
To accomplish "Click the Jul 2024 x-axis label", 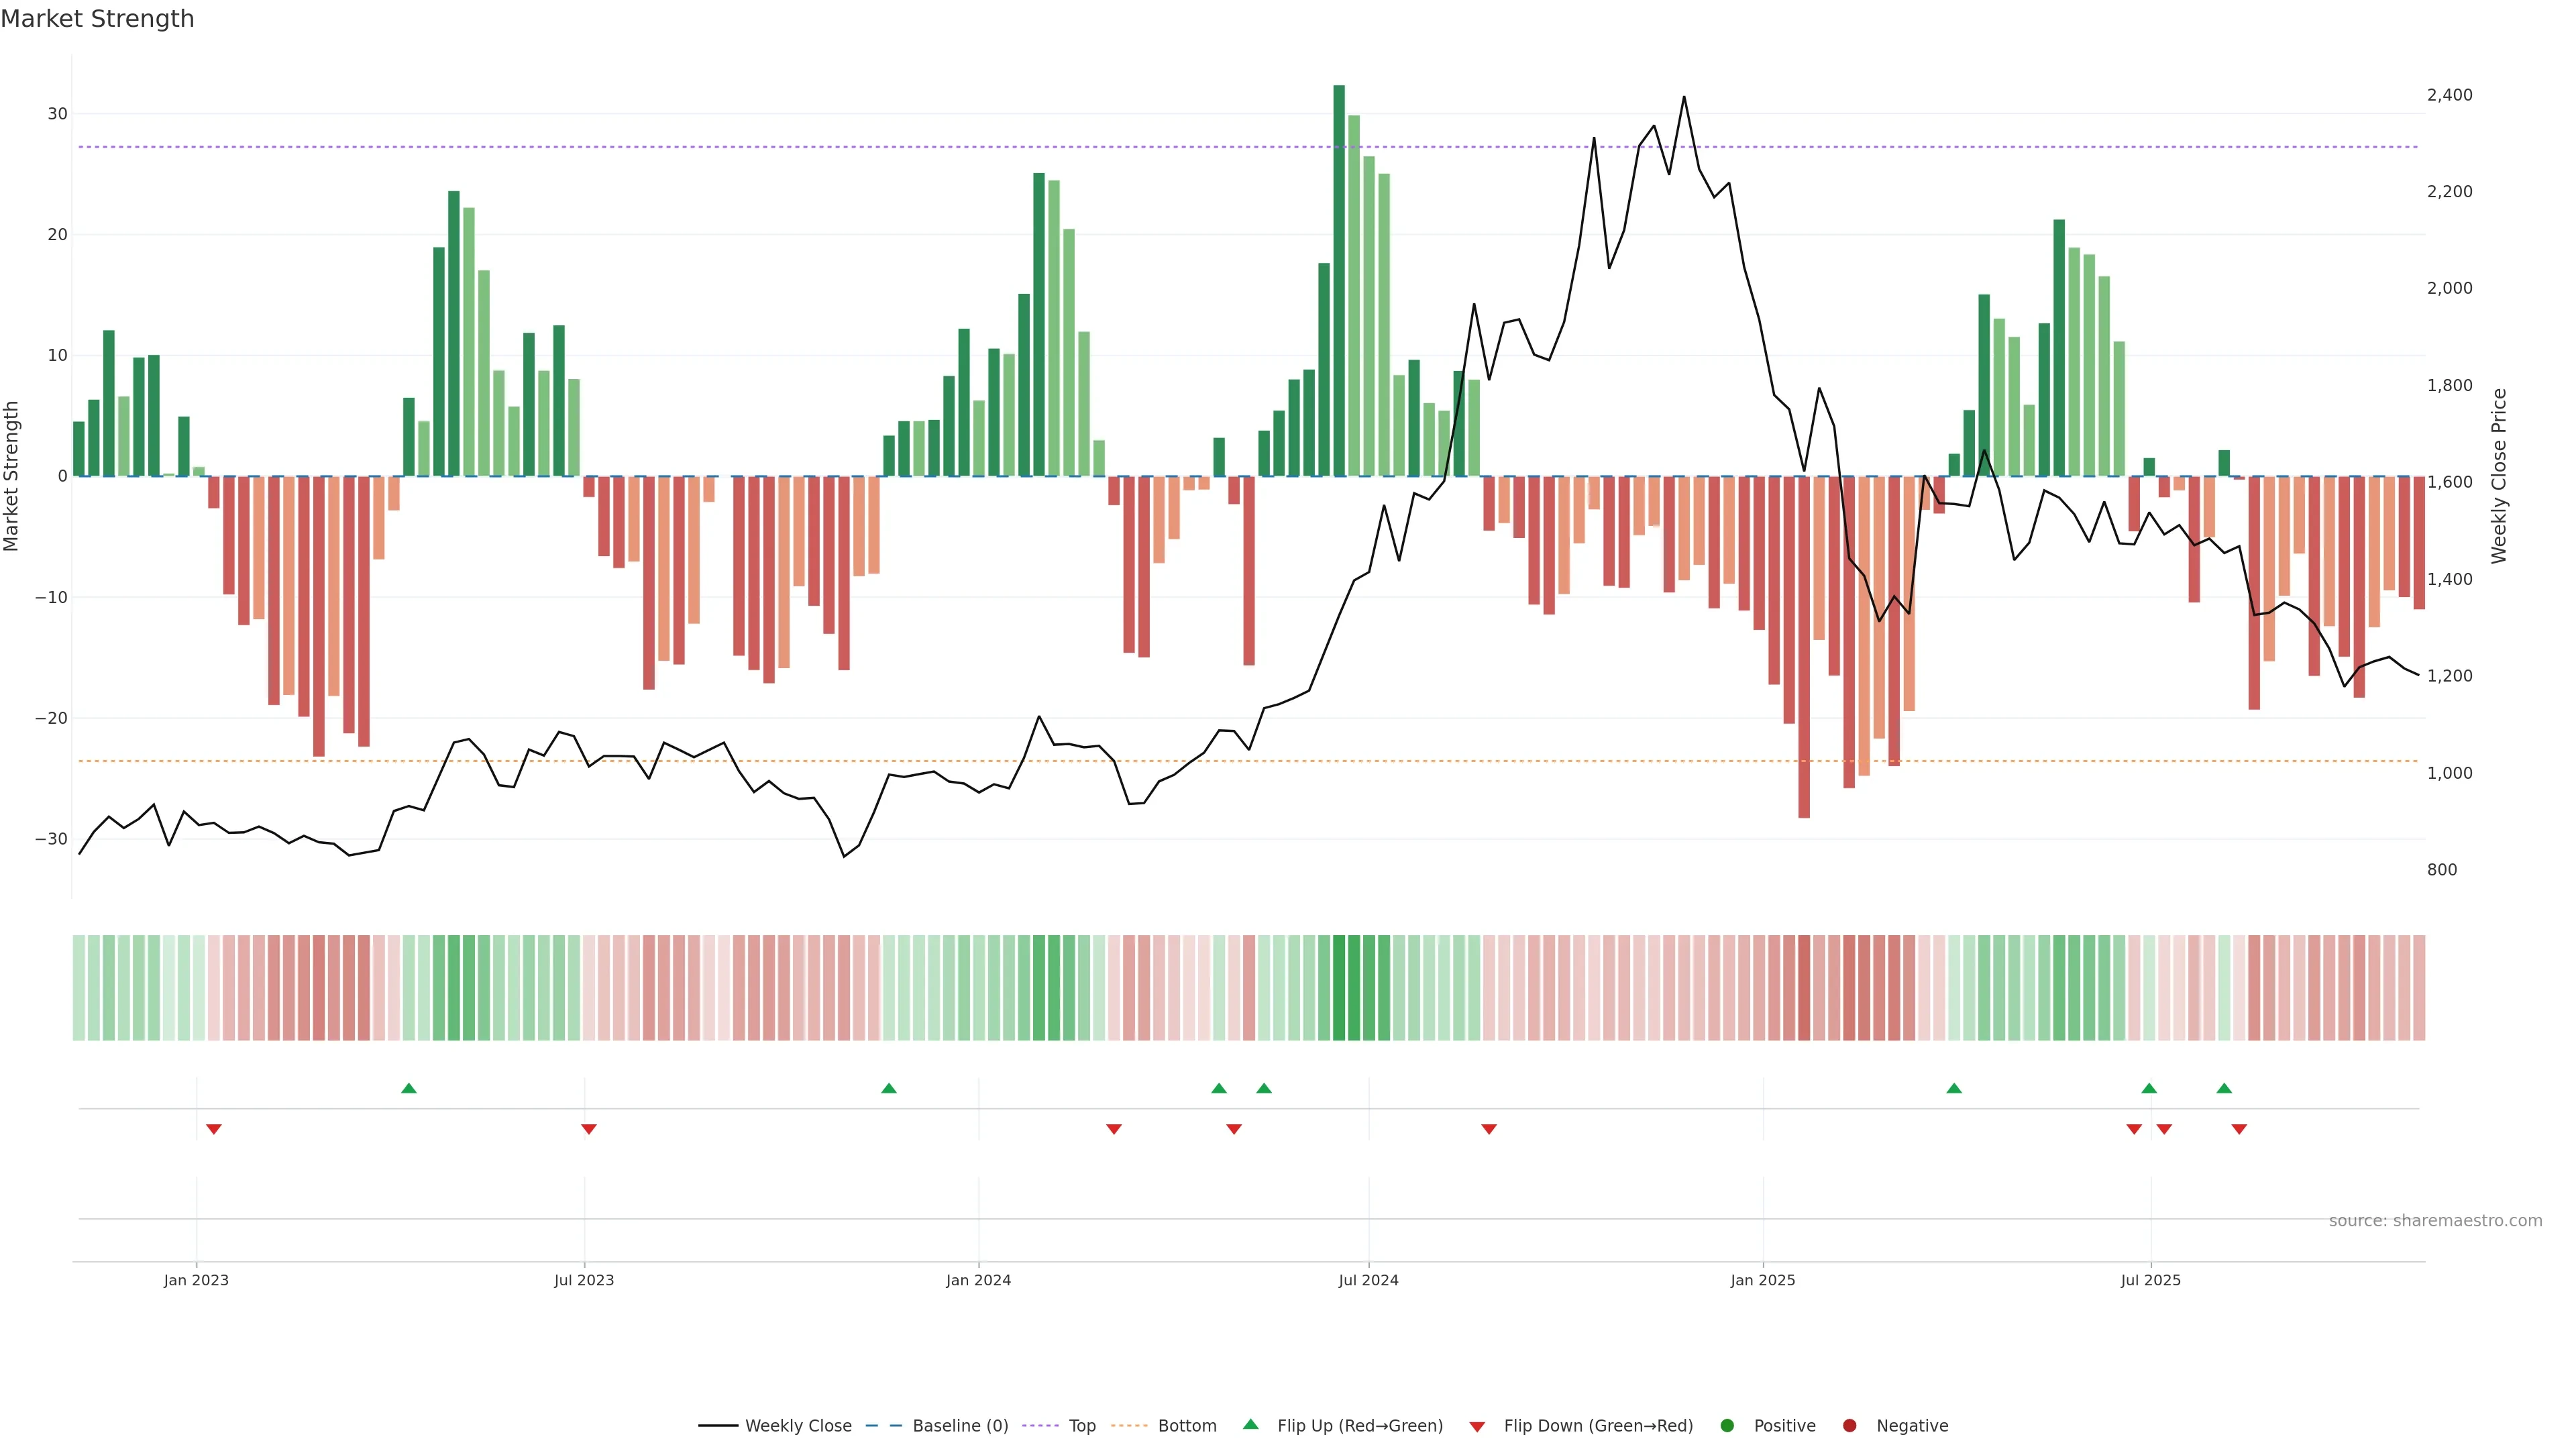I will tap(1368, 1280).
